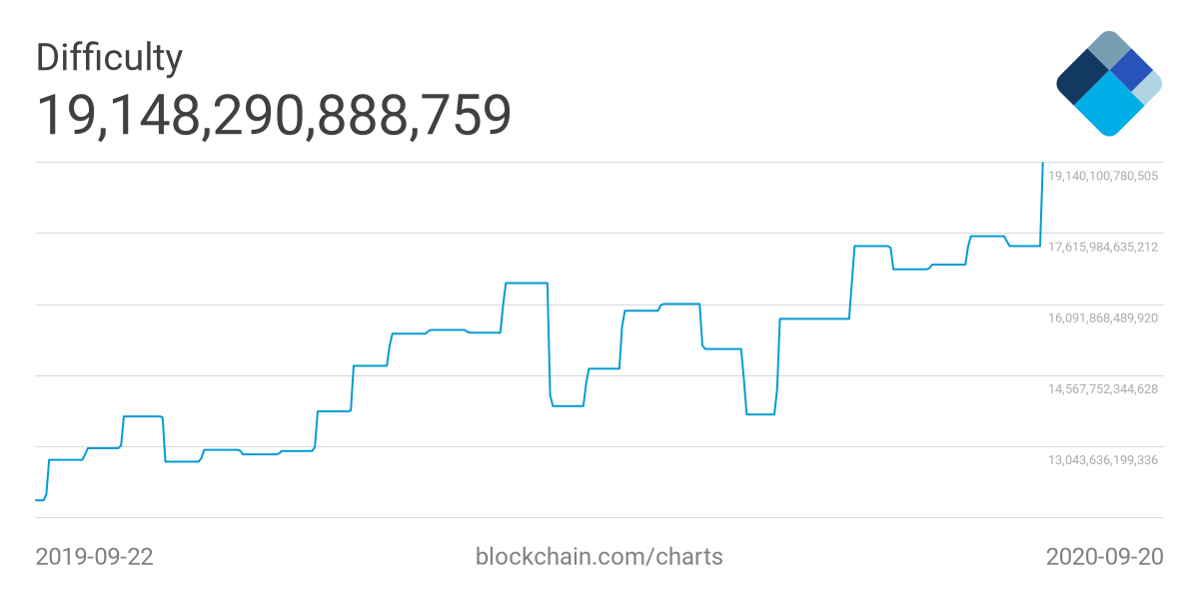Image resolution: width=1199 pixels, height=599 pixels.
Task: Click the bottom horizontal gridline of the chart
Action: pos(599,517)
